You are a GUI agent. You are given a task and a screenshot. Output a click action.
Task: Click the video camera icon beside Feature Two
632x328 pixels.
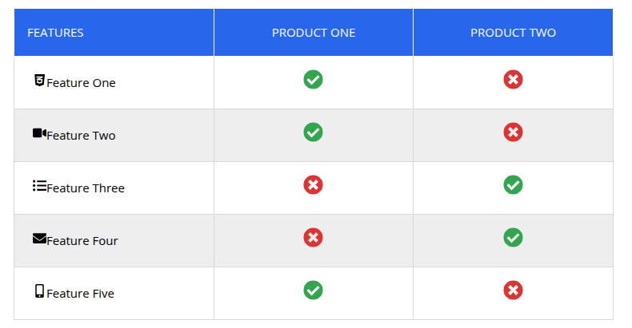39,133
